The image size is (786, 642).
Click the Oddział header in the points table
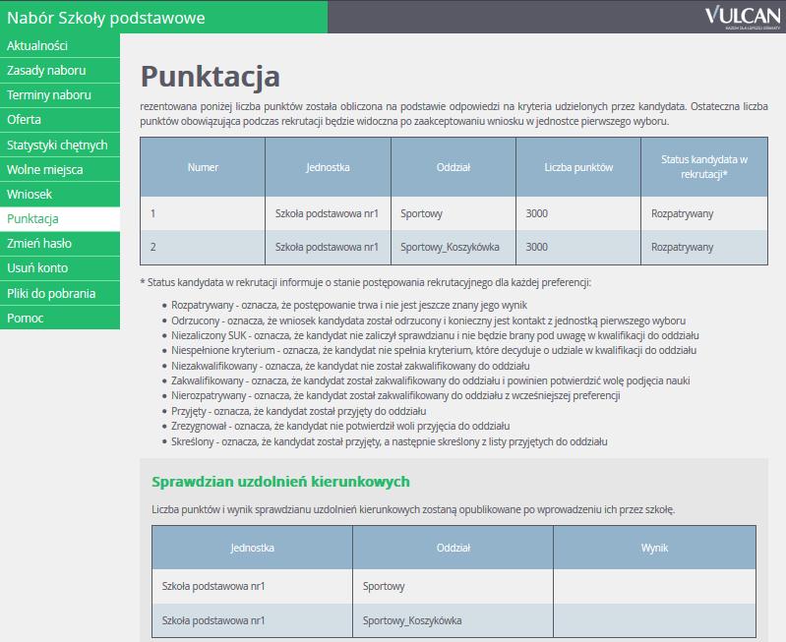pyautogui.click(x=453, y=167)
